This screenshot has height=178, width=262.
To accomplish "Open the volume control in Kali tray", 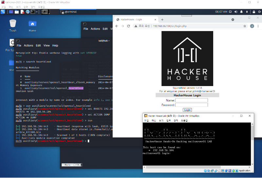I will pyautogui.click(x=236, y=12).
